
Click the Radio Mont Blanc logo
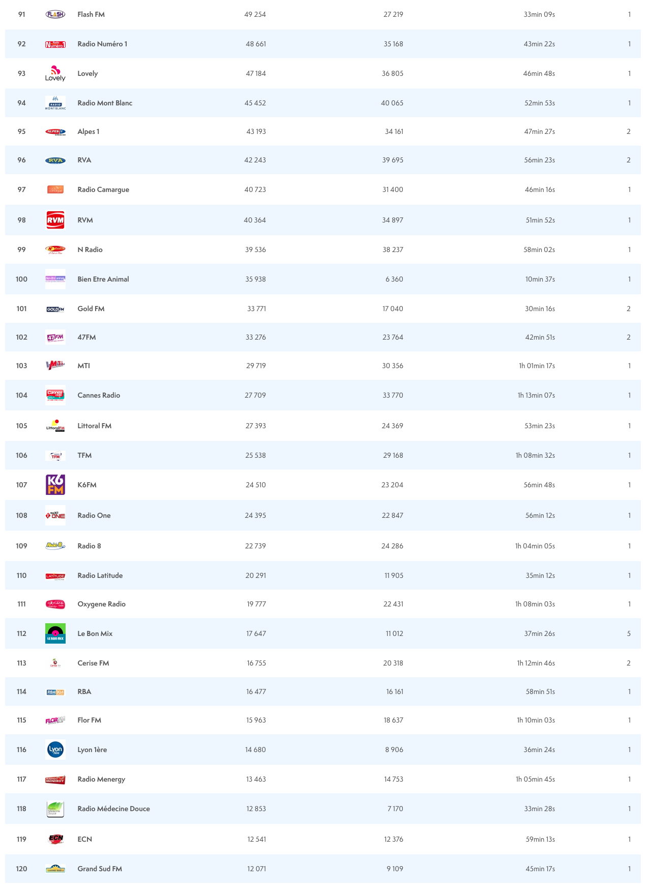coord(55,103)
